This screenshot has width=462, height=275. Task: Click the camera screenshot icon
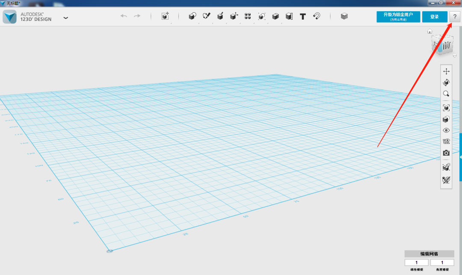(446, 153)
